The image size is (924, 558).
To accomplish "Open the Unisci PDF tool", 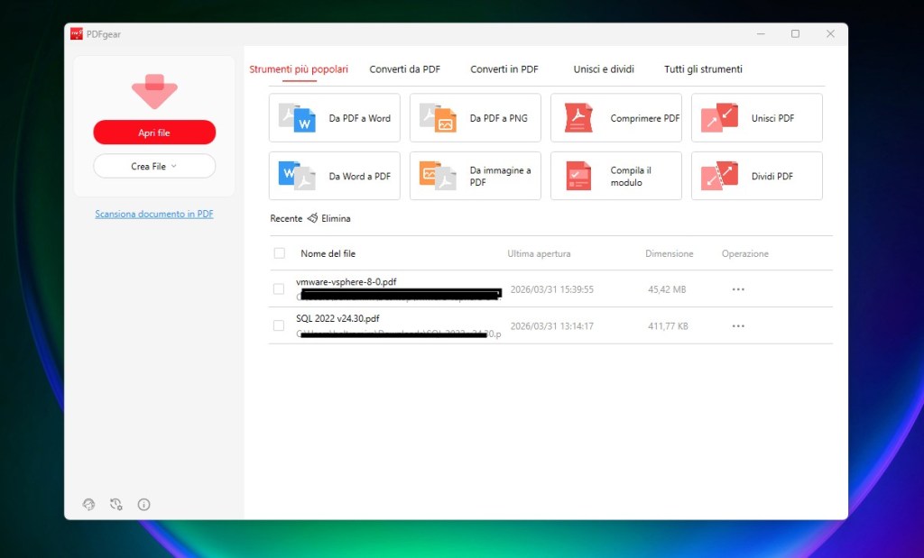I will 756,117.
